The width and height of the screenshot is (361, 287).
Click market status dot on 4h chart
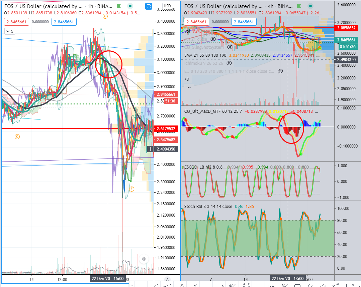310,6
